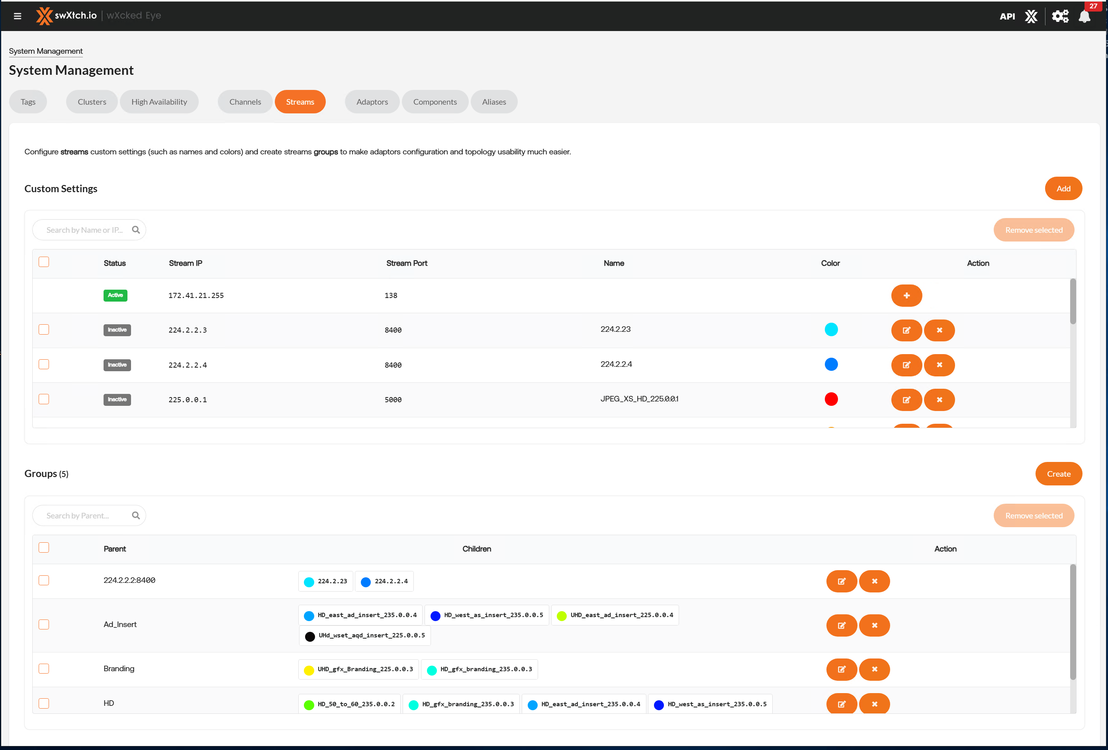Click the notifications bell icon
1108x750 pixels.
coord(1085,16)
